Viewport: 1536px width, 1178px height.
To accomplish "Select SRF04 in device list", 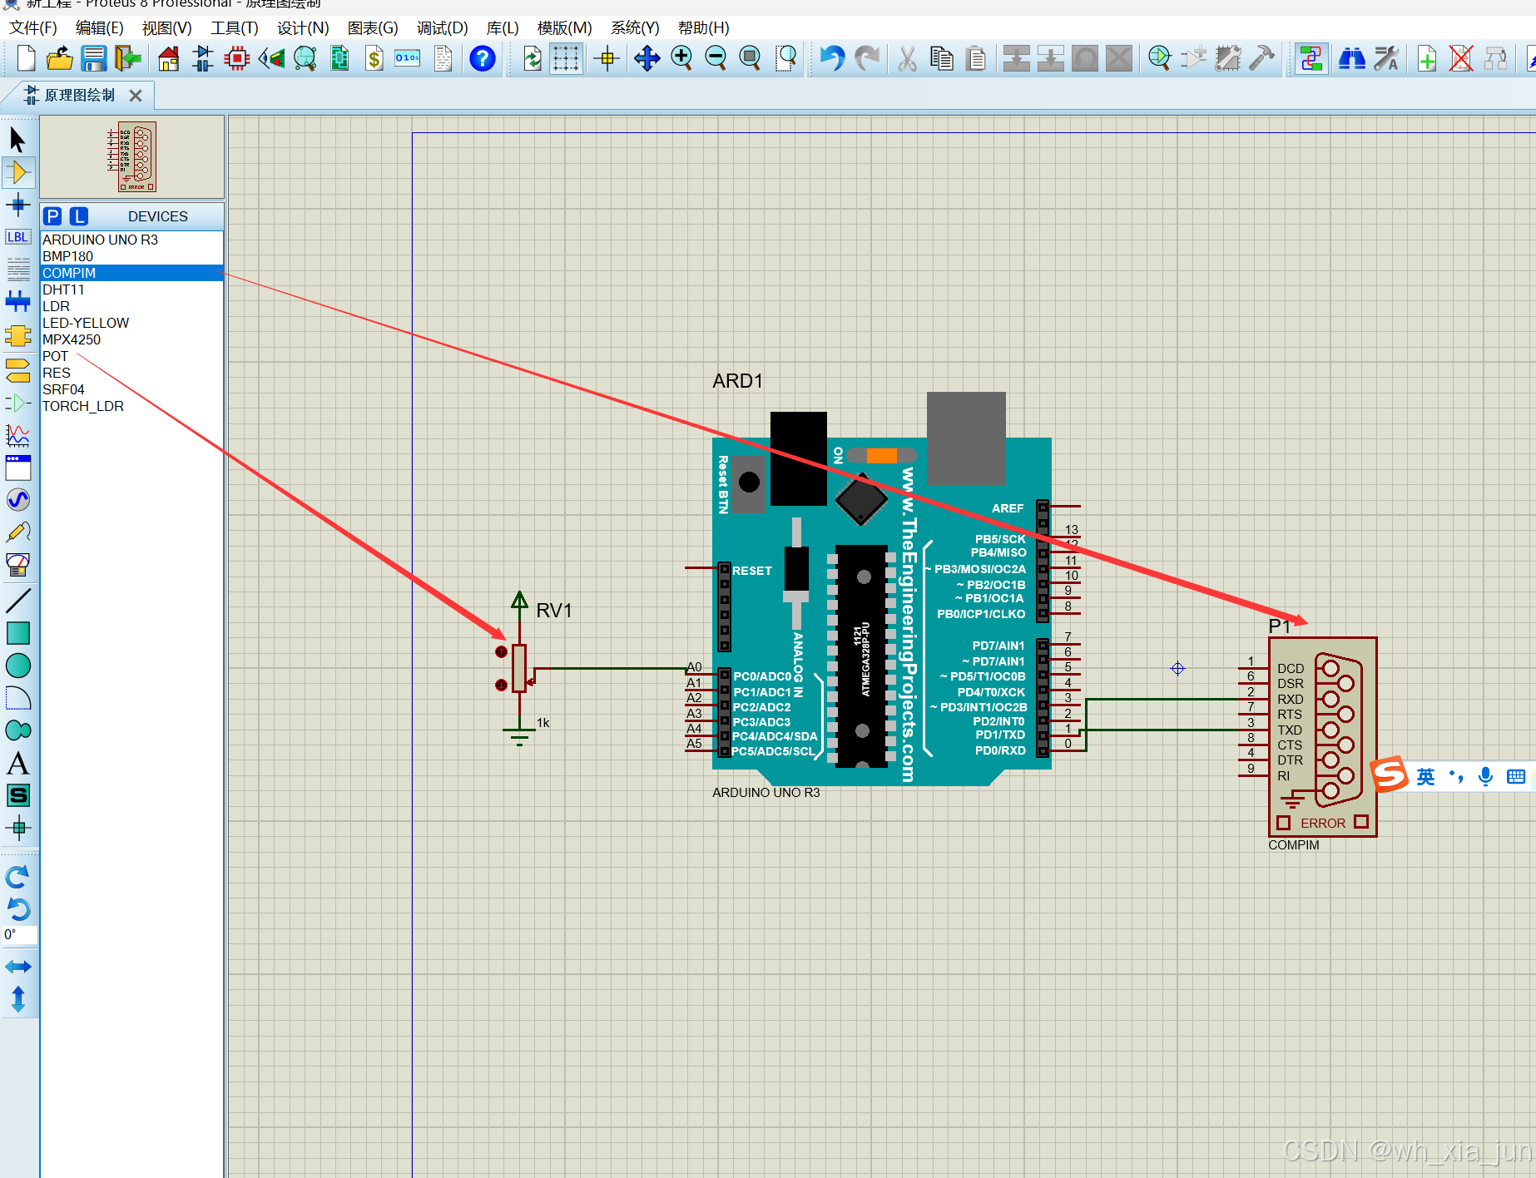I will 131,389.
